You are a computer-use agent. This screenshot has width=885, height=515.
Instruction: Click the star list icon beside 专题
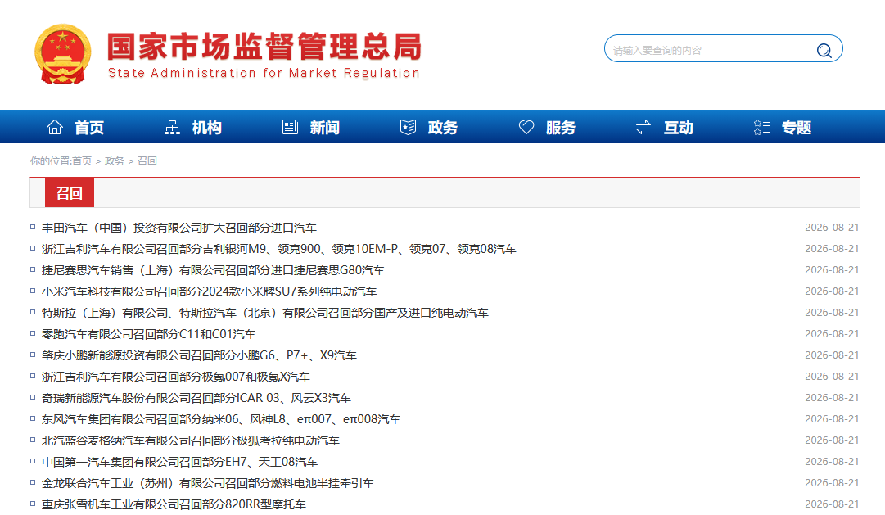pos(762,127)
